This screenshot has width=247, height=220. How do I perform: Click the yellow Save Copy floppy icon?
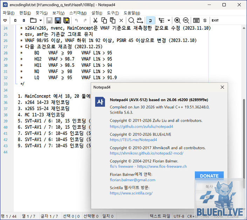pyautogui.click(x=67, y=20)
